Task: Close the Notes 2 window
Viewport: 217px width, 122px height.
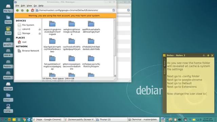Action: [212, 55]
